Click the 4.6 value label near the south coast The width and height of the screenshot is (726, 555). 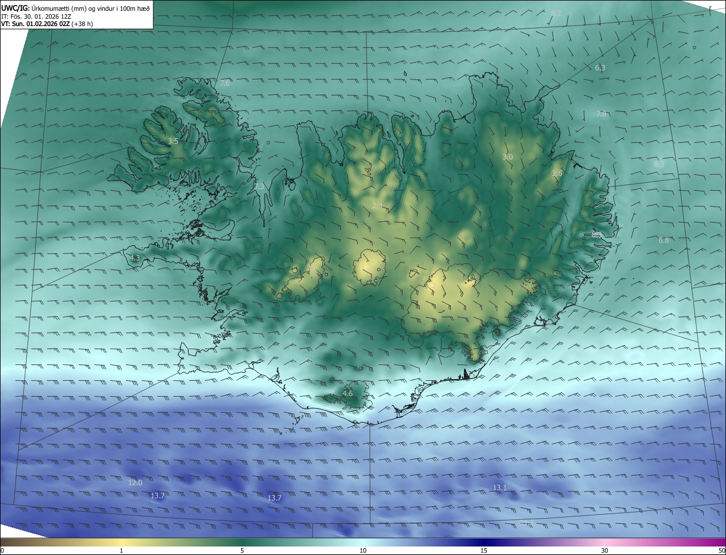[x=348, y=393]
